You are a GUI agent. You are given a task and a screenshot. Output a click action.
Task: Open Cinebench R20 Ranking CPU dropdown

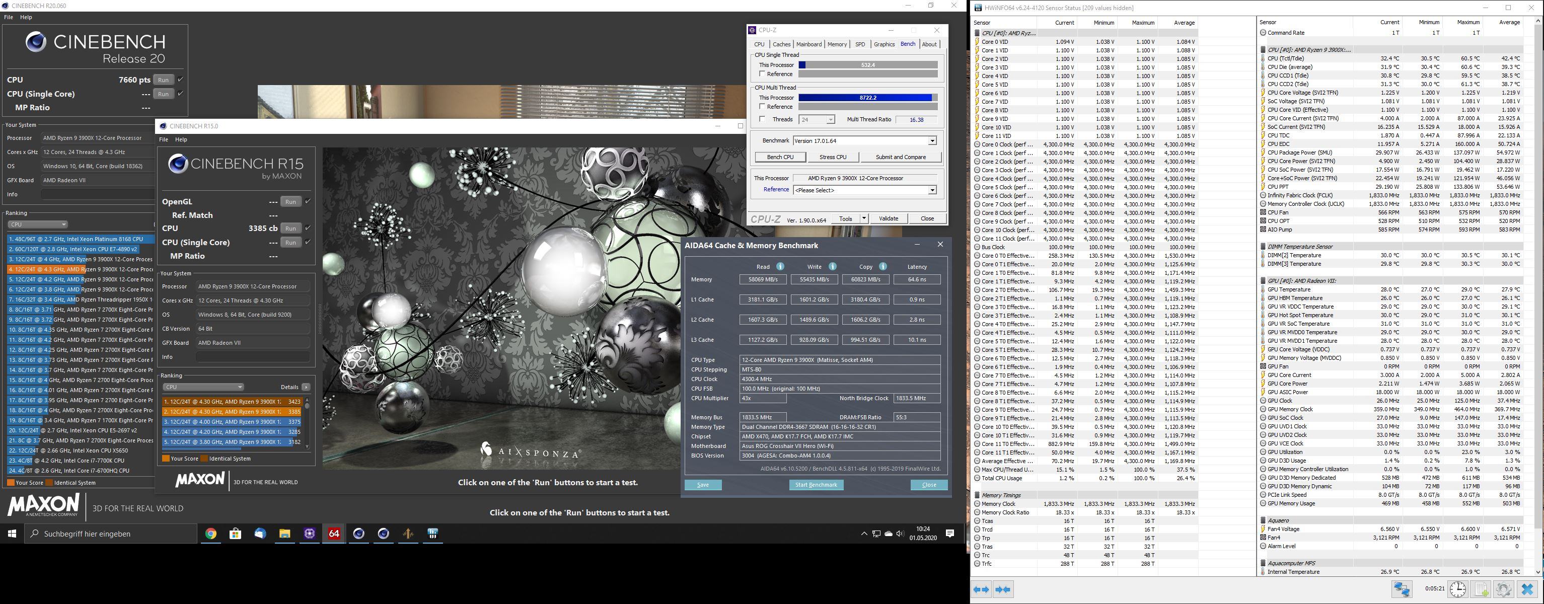(38, 224)
